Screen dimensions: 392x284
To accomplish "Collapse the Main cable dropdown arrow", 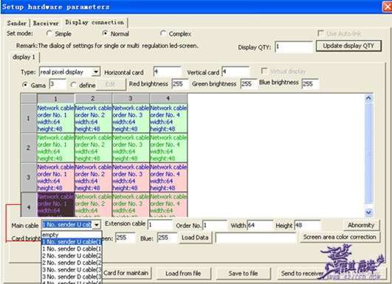I will (97, 225).
